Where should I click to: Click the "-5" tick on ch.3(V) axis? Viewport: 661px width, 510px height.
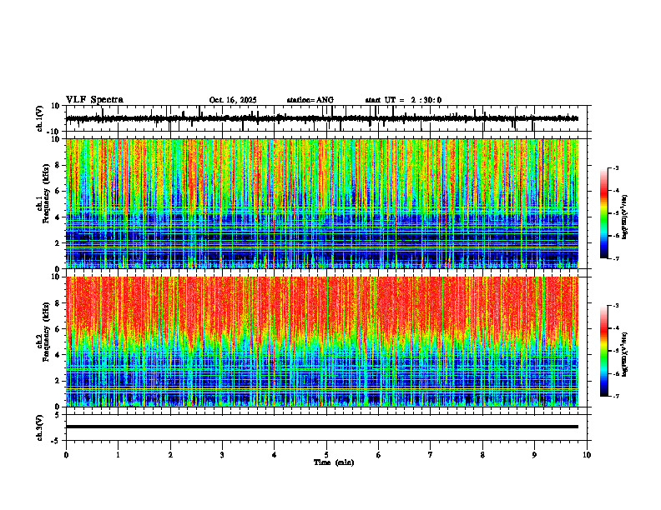56,441
